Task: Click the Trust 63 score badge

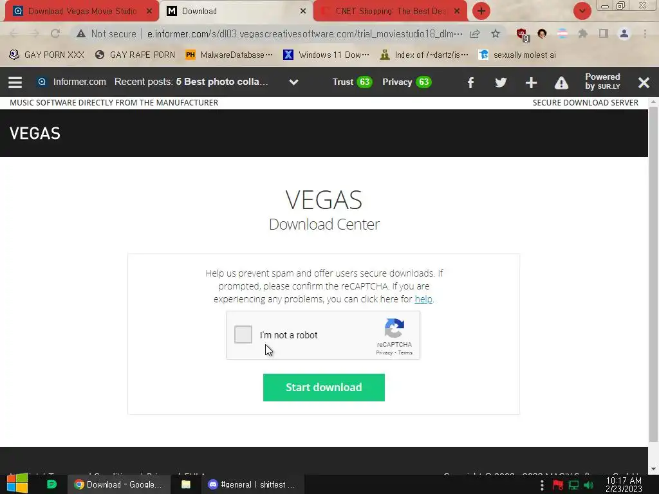Action: 352,82
